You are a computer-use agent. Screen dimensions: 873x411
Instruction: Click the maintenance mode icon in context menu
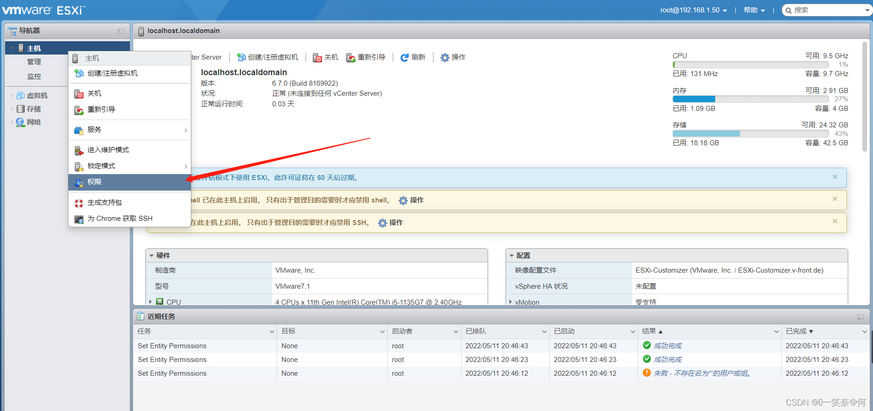coord(79,150)
